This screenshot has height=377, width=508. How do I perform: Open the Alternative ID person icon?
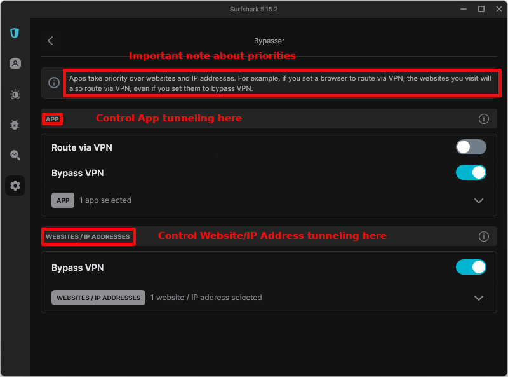click(15, 64)
